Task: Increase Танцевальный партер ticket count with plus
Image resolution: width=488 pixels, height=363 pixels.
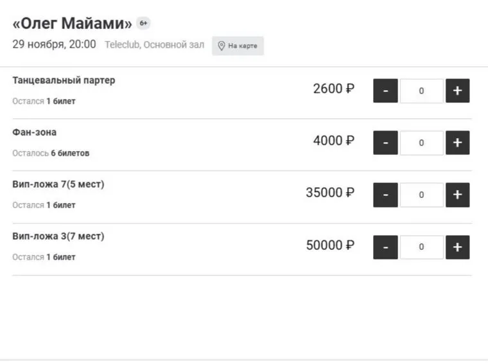Action: pos(457,91)
